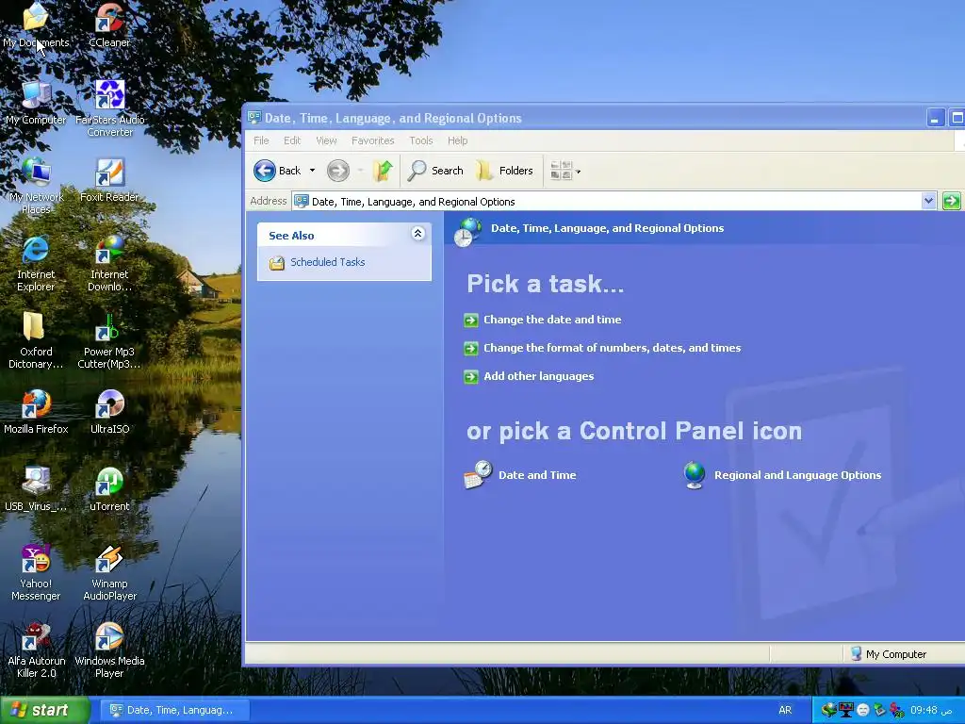Select Alfa Autorun Killer 2.0 icon
Screen dimensions: 965x724
click(36, 650)
